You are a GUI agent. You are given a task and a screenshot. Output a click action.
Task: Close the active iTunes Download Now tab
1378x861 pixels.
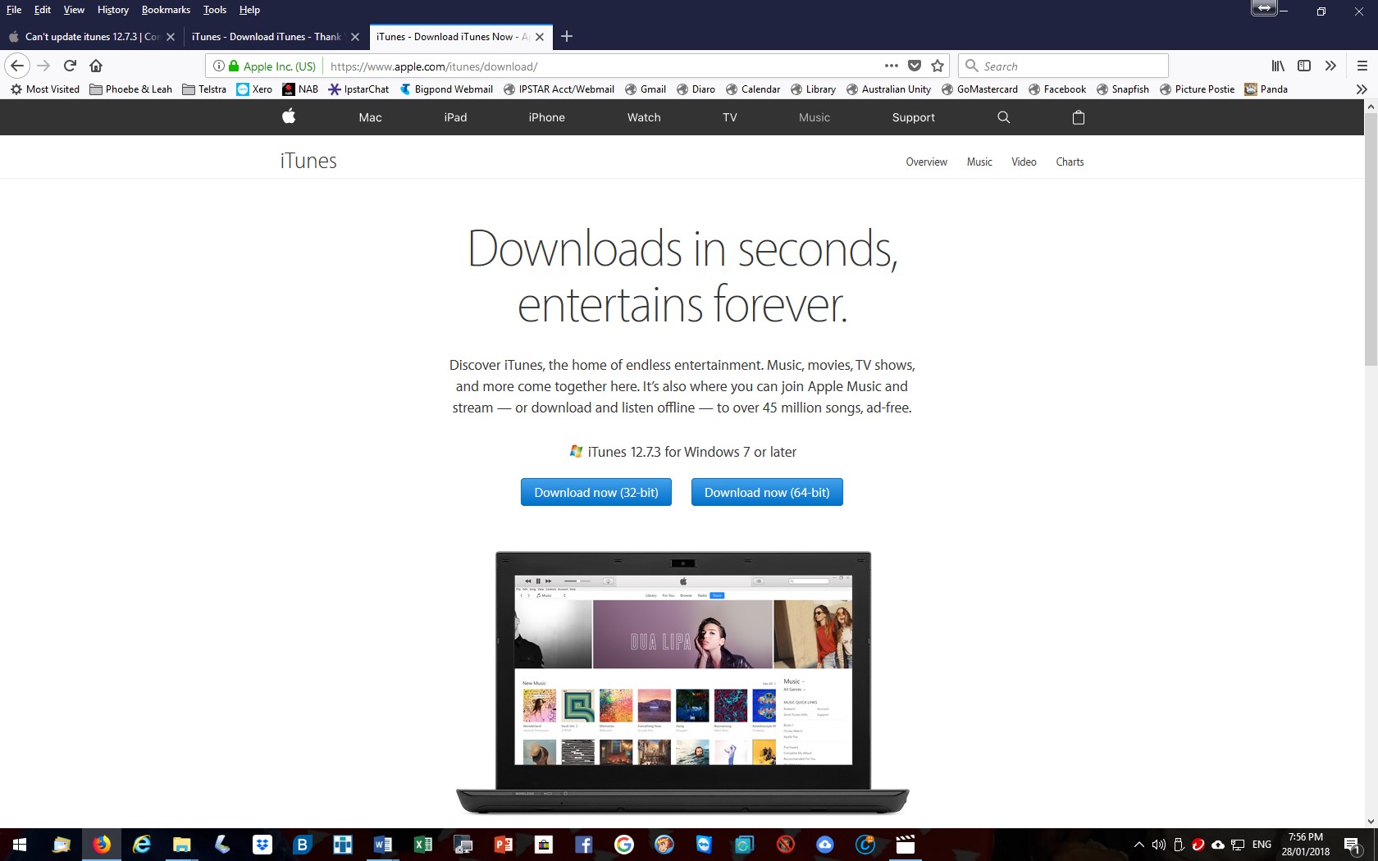point(540,37)
